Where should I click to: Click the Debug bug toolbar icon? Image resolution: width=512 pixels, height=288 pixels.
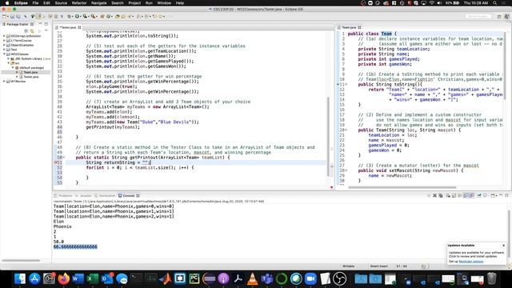[69, 16]
